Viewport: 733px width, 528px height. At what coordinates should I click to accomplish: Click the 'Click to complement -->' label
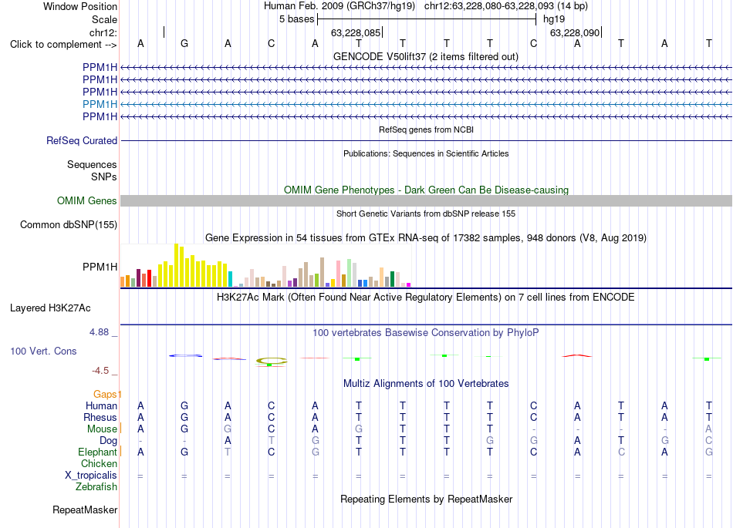[x=63, y=45]
